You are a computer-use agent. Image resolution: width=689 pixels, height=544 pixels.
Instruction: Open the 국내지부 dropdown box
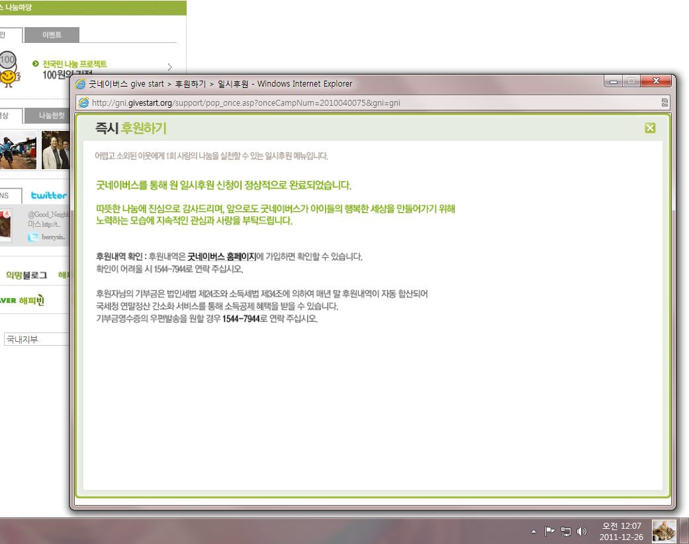point(36,339)
